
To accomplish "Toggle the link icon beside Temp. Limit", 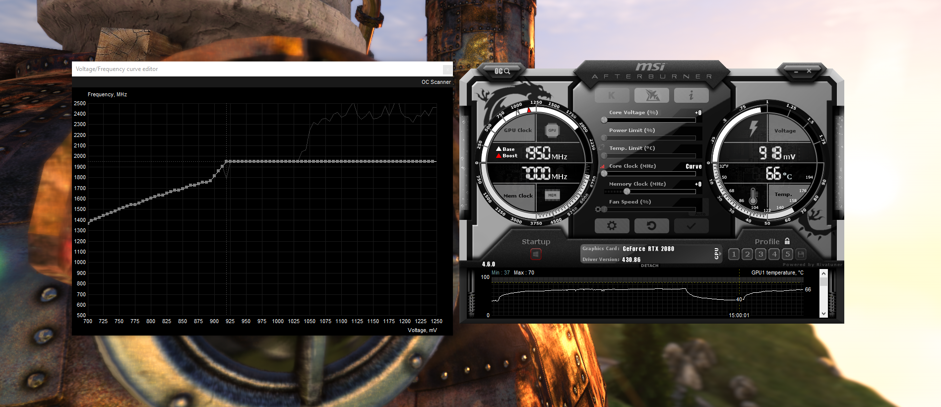I will point(602,147).
